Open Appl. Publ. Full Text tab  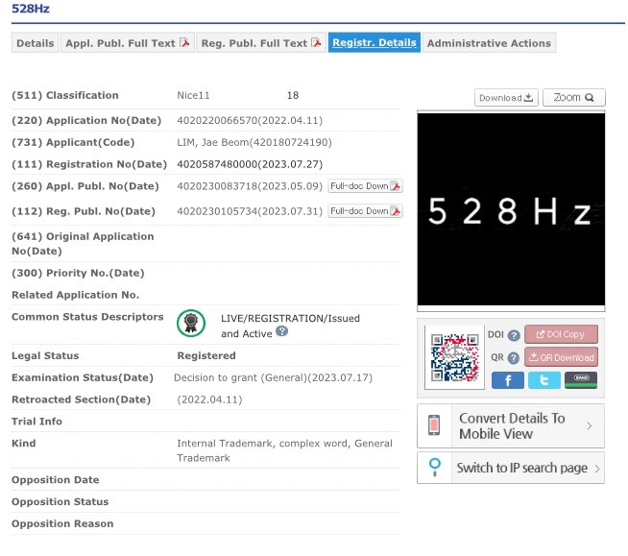tap(128, 43)
